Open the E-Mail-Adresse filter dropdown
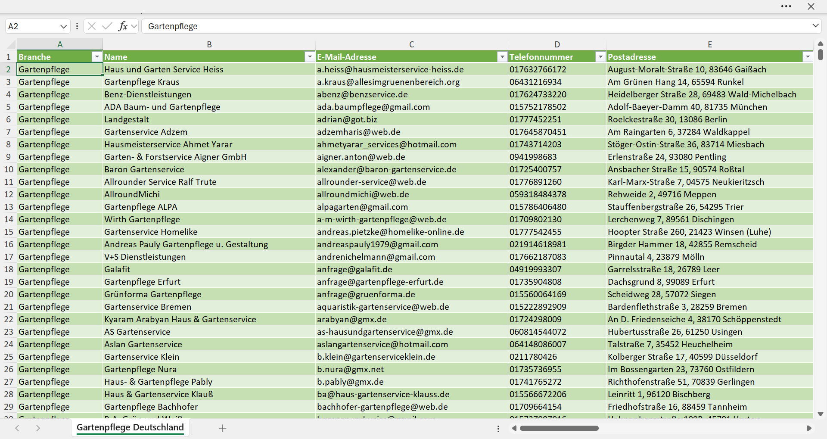This screenshot has width=827, height=439. point(502,57)
